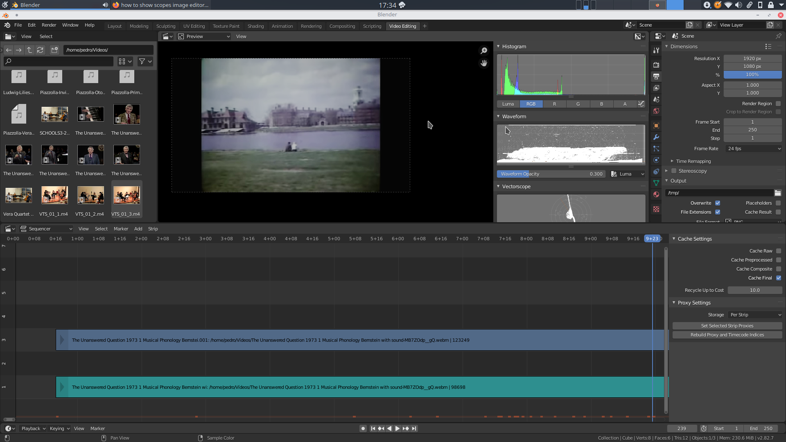
Task: Open the Output properties printer icon
Action: click(656, 77)
